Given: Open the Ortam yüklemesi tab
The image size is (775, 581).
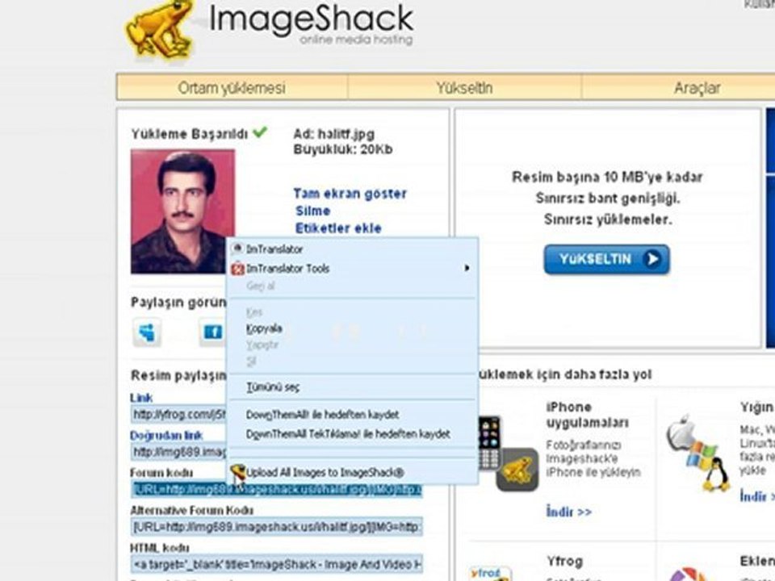Looking at the screenshot, I should (x=232, y=88).
